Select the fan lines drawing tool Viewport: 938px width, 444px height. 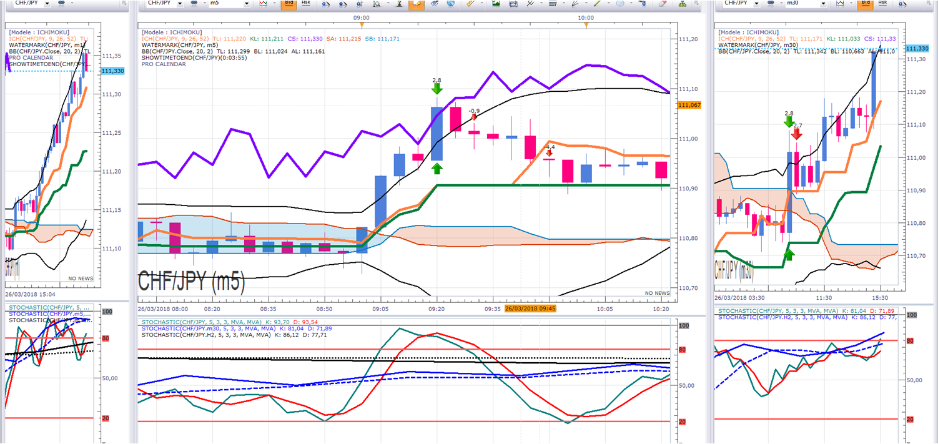click(x=575, y=4)
